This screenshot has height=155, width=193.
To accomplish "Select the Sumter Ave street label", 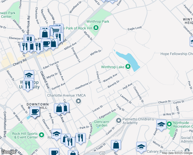I will tap(58, 86).
